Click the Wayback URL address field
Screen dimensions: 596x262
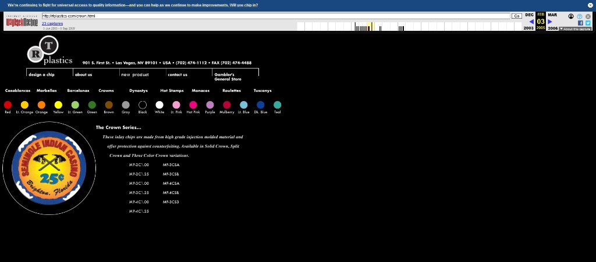(275, 16)
